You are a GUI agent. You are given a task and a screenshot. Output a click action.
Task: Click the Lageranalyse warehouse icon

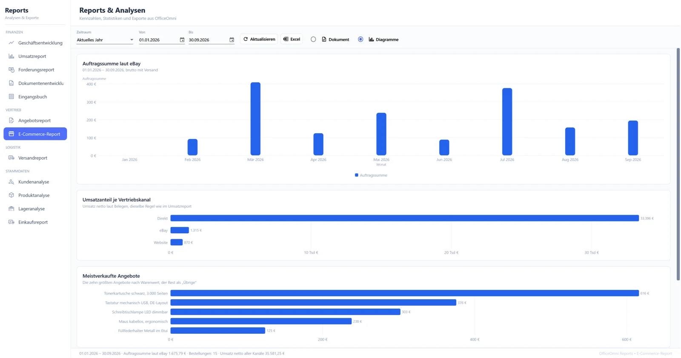click(x=11, y=209)
